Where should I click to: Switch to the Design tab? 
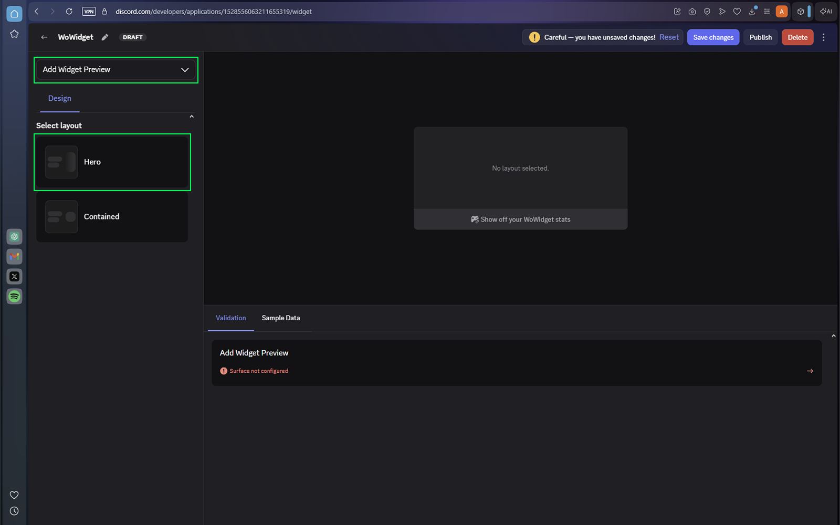click(60, 99)
